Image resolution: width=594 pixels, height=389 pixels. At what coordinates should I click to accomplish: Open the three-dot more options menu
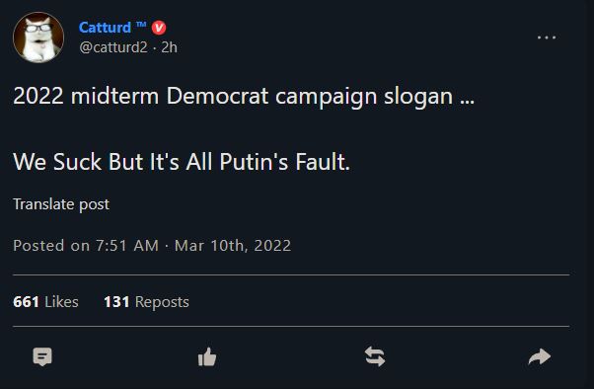(547, 38)
